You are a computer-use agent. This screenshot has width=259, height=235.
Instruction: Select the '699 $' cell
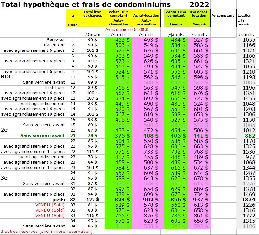tap(151, 194)
